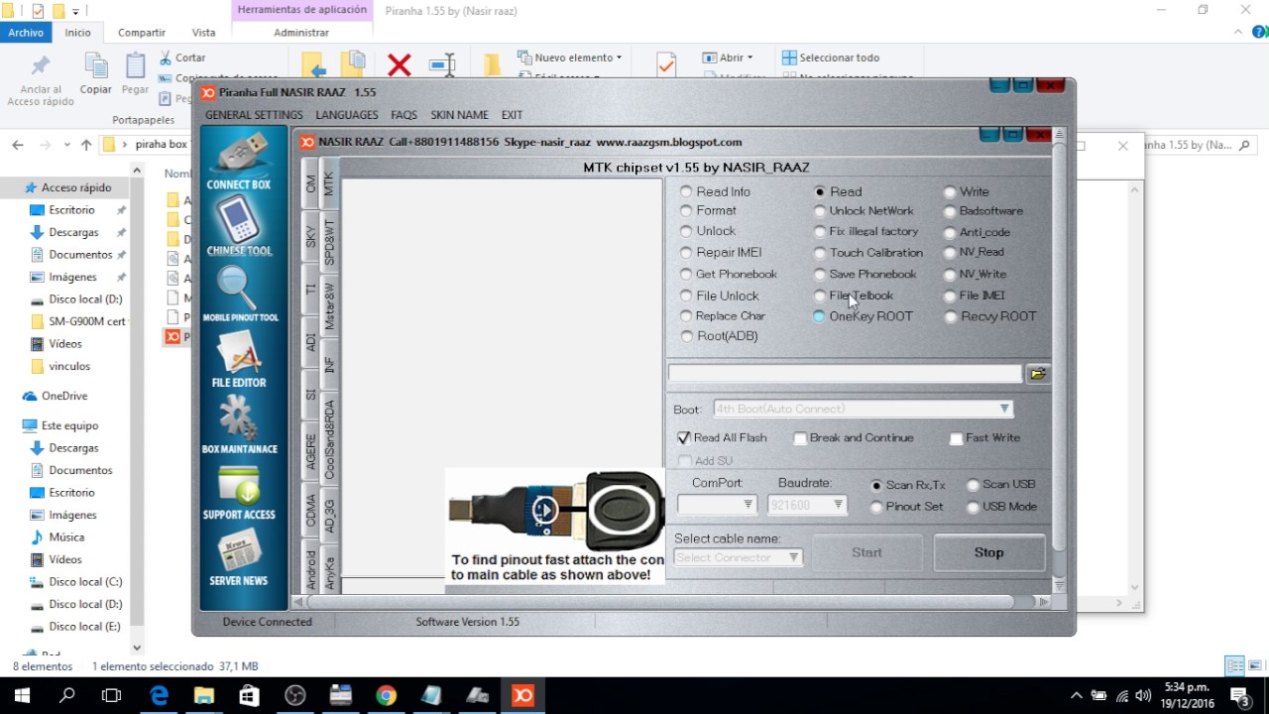Select the USB Mode radio button
Screen dimensions: 1269x714
pos(974,507)
